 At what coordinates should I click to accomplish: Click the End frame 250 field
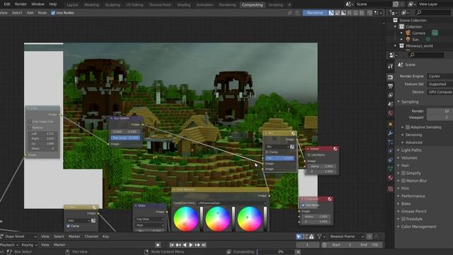pyautogui.click(x=369, y=245)
